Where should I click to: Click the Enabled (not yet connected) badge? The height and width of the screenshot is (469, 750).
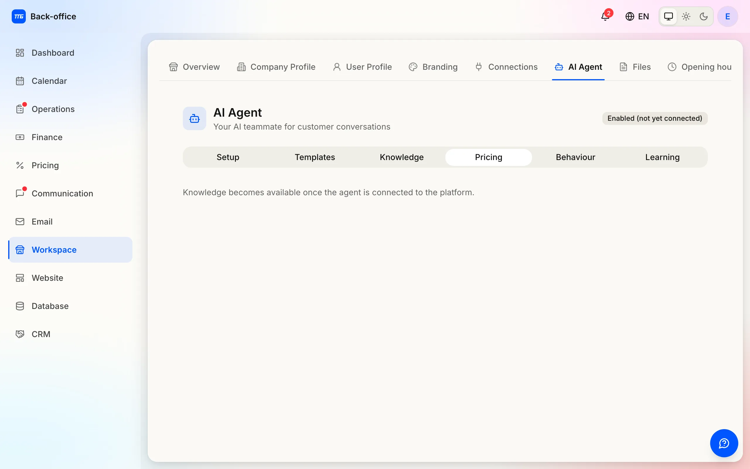(654, 118)
